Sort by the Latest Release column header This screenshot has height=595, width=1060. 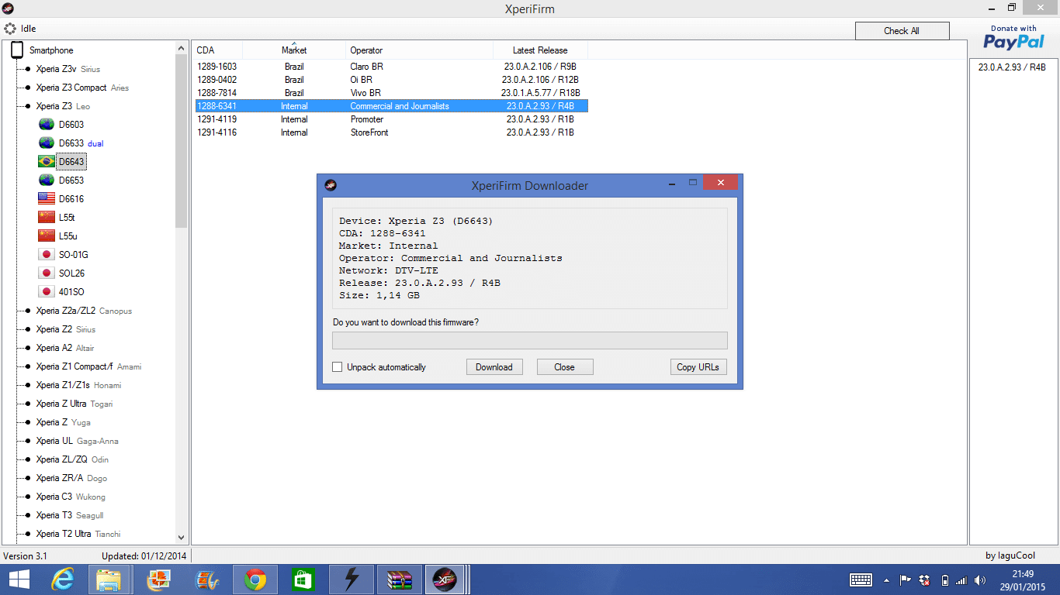coord(540,50)
